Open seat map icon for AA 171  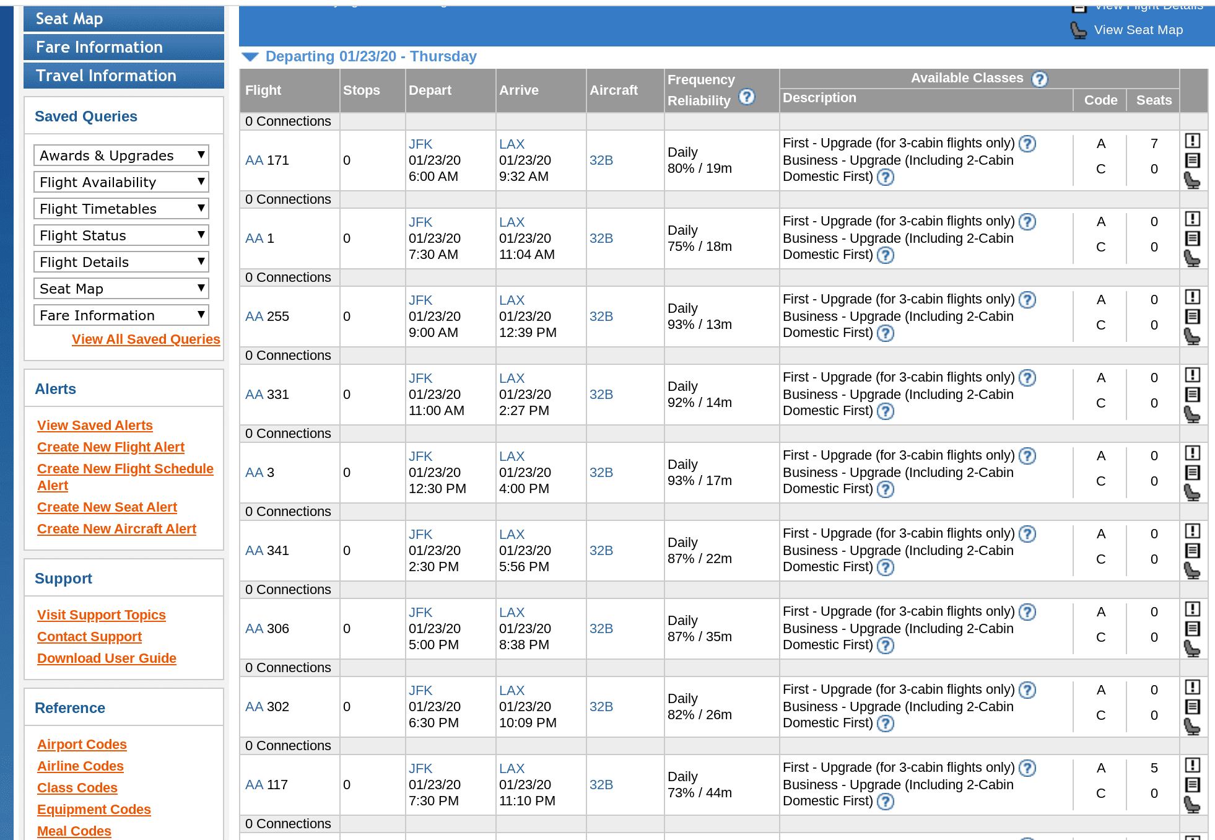[1192, 180]
